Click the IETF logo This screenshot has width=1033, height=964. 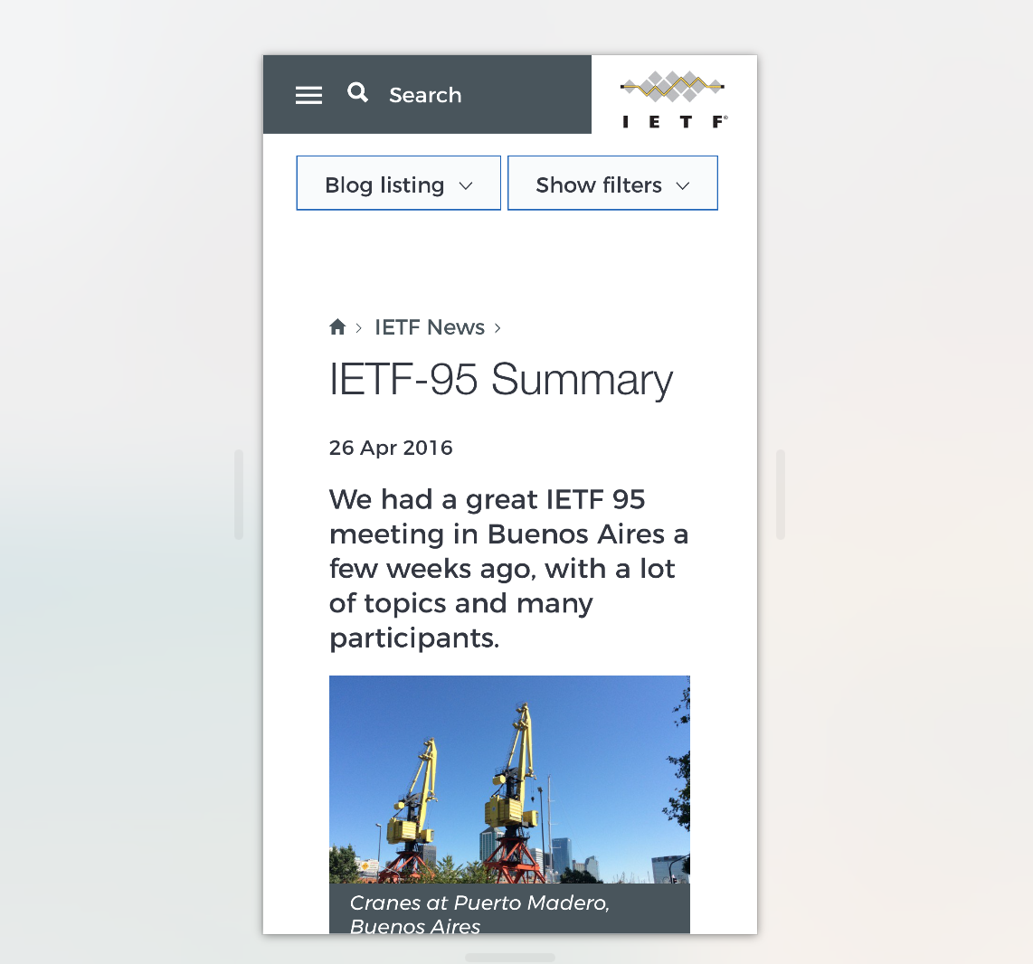tap(672, 94)
